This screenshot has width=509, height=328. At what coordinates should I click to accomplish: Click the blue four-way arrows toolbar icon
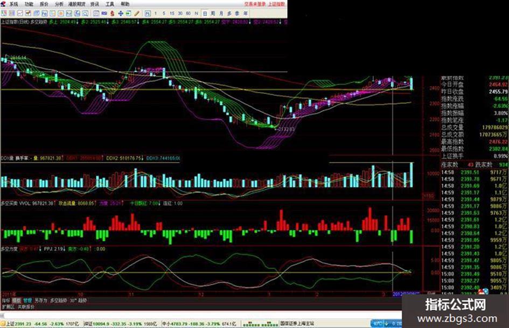coord(121,13)
